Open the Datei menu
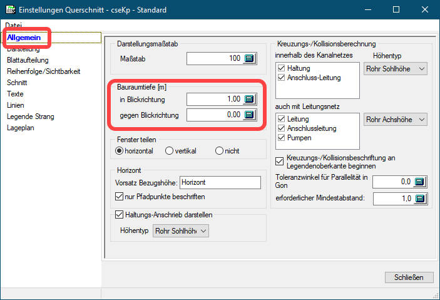The image size is (440, 300). (x=14, y=25)
